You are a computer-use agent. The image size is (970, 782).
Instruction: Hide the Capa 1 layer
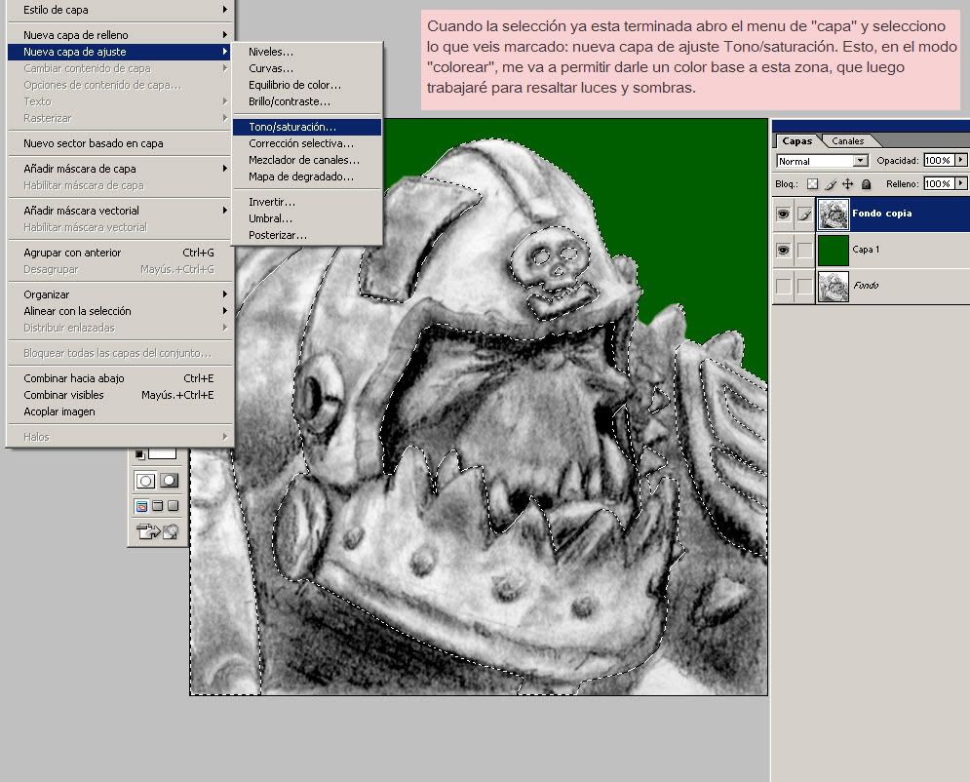pos(783,250)
